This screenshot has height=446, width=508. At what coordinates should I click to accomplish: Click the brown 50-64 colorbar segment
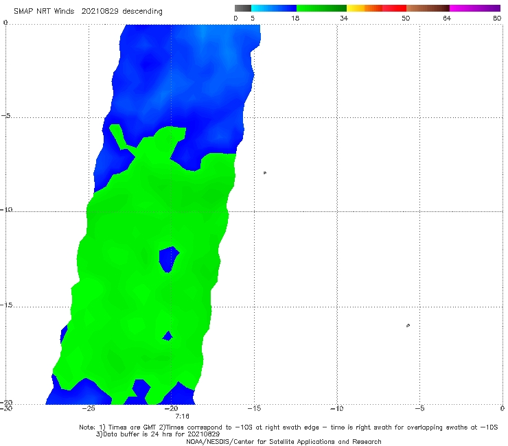tap(428, 8)
